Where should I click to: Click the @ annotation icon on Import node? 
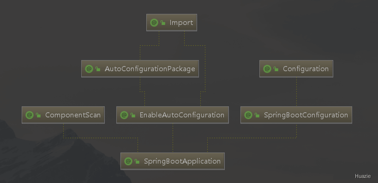click(154, 23)
